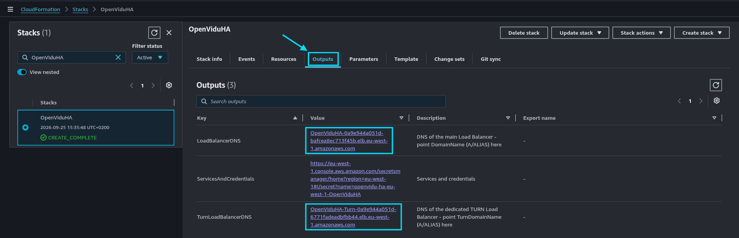Click the stack timestamp 2026-09-25 15:35:48
Image resolution: width=739 pixels, height=238 pixels.
pos(75,127)
